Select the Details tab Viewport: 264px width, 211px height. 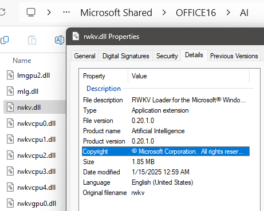click(194, 55)
